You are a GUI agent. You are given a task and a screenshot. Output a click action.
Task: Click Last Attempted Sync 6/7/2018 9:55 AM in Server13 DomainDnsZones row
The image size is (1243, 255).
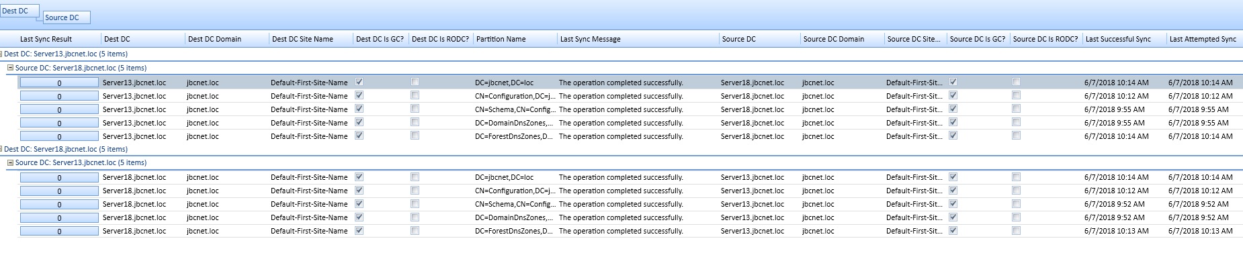tap(1198, 123)
